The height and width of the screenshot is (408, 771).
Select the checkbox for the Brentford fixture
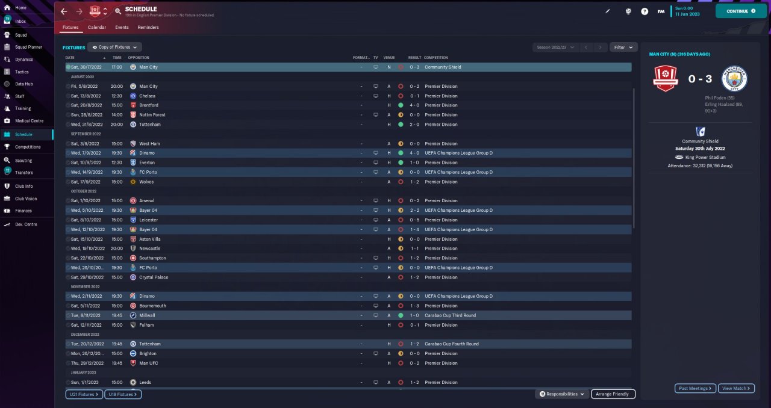[x=68, y=105]
